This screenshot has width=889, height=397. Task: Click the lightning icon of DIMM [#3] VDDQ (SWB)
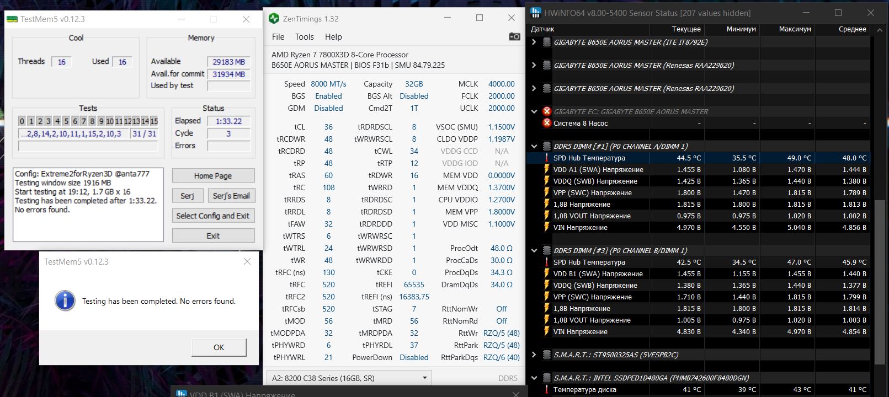click(547, 285)
